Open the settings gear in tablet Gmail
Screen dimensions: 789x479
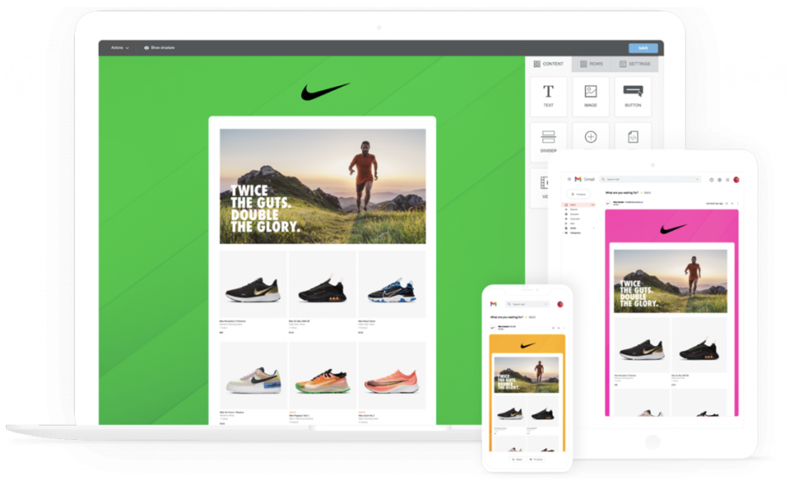(x=719, y=179)
